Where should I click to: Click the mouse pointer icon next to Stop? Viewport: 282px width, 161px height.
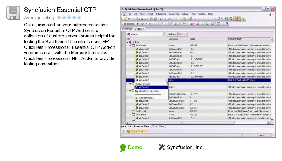(166, 24)
